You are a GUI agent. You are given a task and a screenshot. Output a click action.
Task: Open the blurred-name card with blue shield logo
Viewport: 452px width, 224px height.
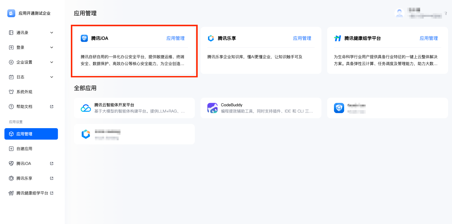tap(388, 108)
